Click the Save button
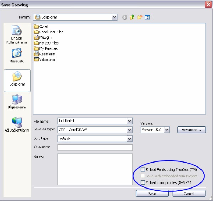 tap(152, 194)
